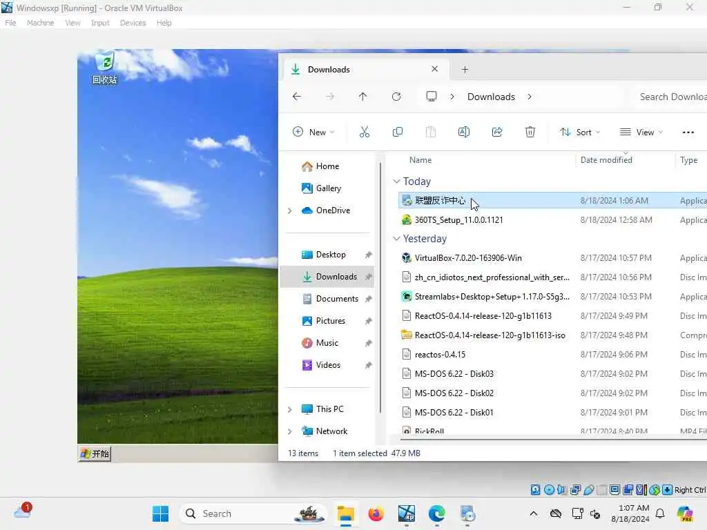This screenshot has height=530, width=707.
Task: Open Documents quick access folder
Action: 337,299
